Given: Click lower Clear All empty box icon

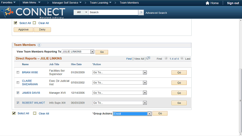Looking at the screenshot, I should [35, 113].
